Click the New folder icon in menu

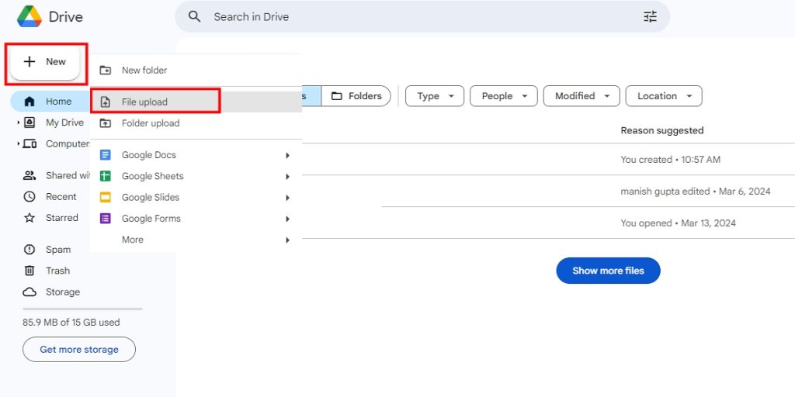(105, 71)
